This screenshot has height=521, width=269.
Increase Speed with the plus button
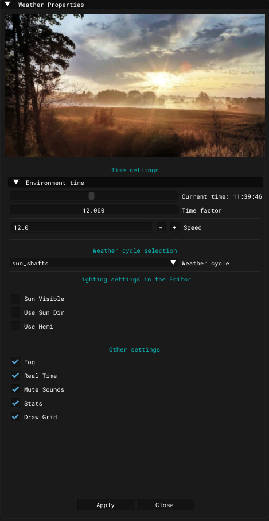(175, 227)
